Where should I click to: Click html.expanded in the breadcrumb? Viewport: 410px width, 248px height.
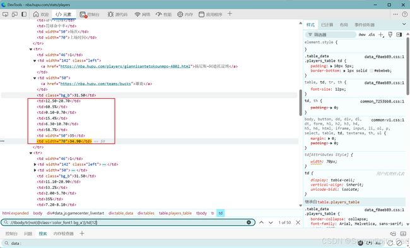coord(15,213)
